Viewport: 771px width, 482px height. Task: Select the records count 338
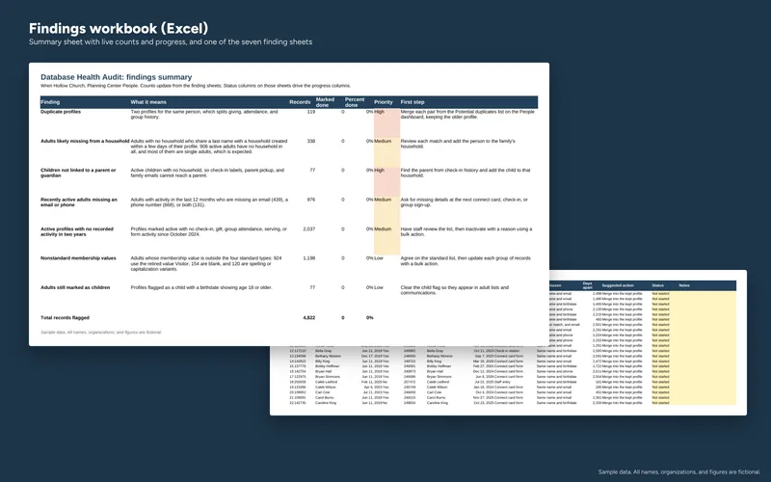click(x=310, y=141)
